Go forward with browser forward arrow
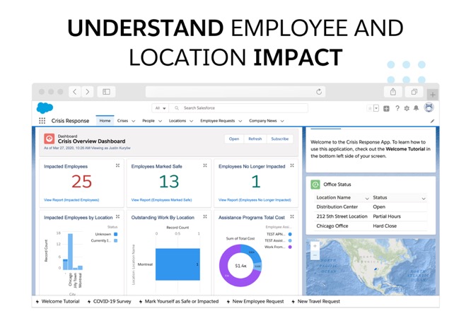 [88, 92]
